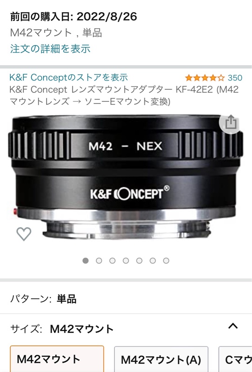The image size is (252, 372).
Task: Select the first carousel indicator dot
Action: point(85,261)
